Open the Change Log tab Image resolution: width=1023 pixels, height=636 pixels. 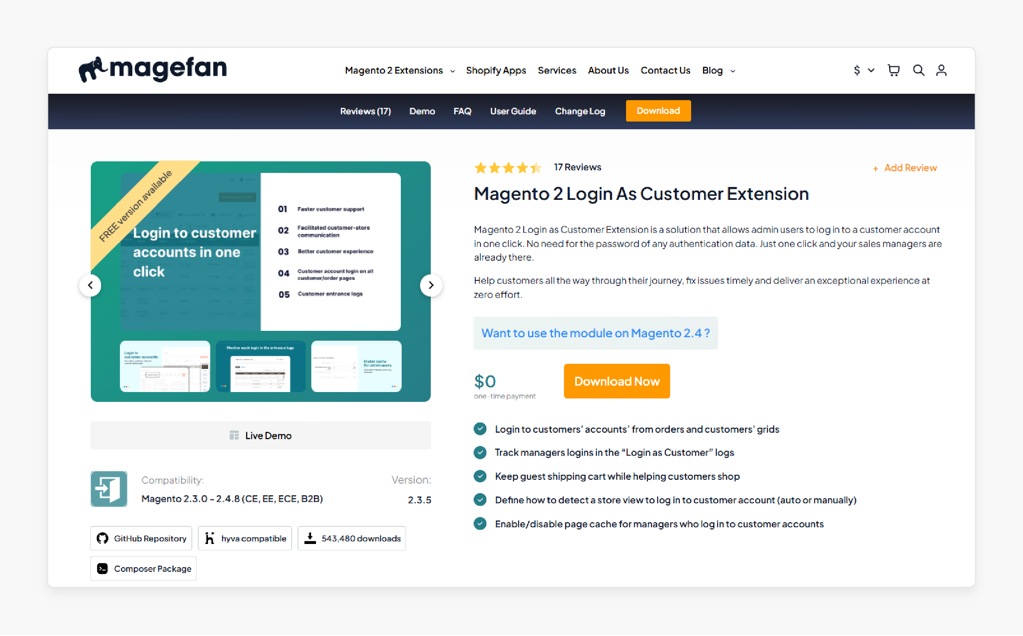tap(580, 111)
